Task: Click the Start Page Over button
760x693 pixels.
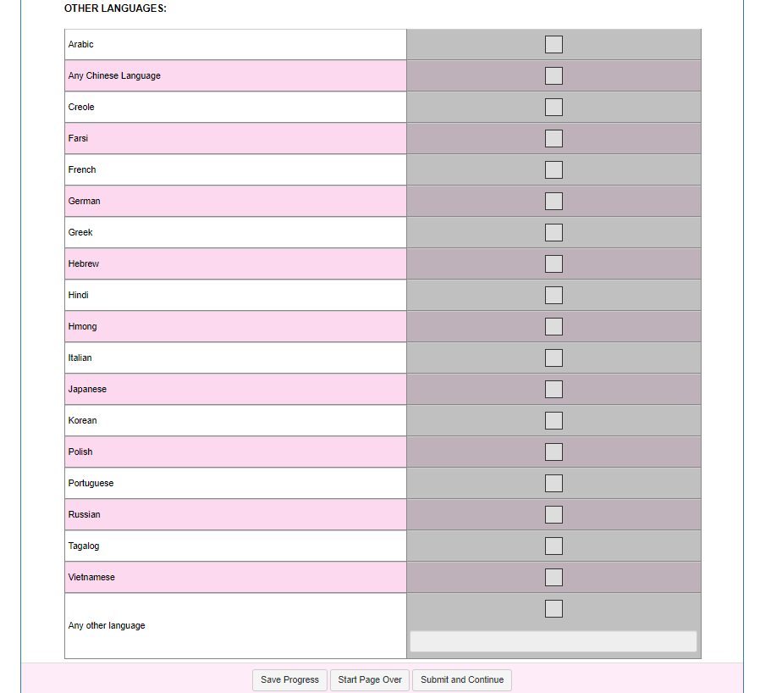Action: click(370, 679)
